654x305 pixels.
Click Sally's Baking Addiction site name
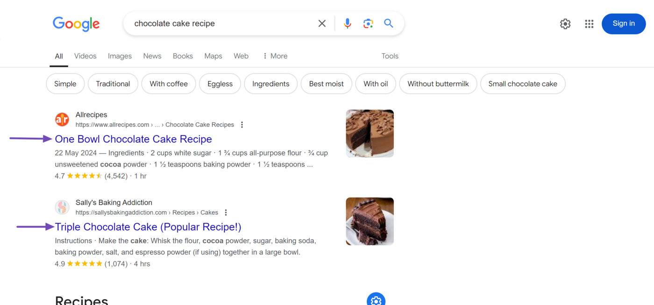coord(114,203)
